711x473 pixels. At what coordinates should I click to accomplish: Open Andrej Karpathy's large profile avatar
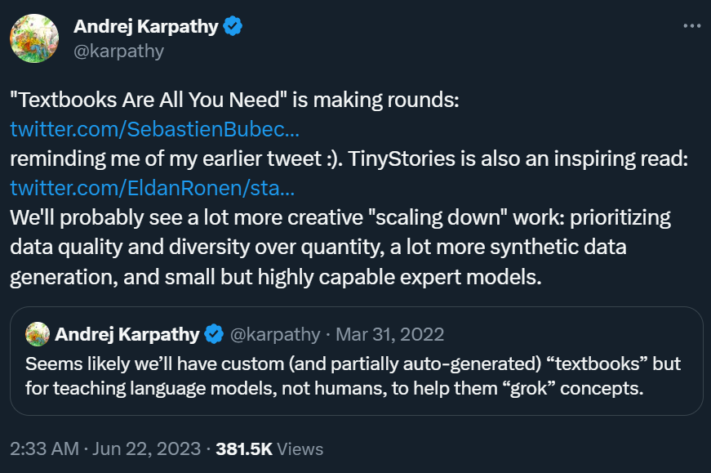click(34, 38)
